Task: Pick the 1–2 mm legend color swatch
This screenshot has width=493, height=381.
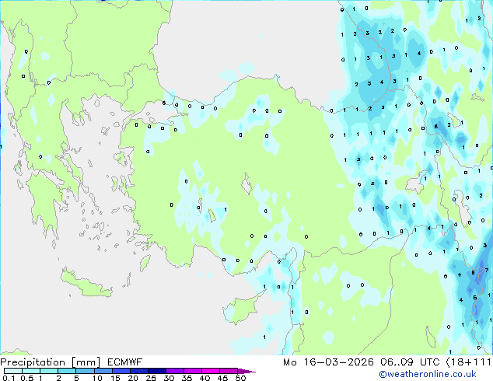Action: coord(49,371)
